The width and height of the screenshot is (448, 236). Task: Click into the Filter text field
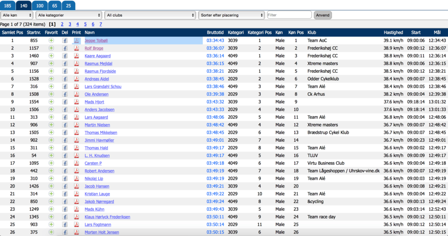tap(289, 15)
